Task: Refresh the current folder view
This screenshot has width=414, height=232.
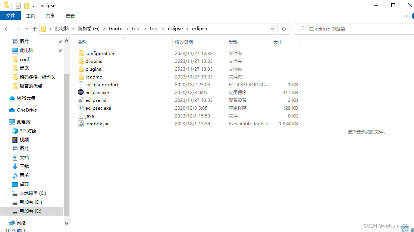Action: [284, 29]
